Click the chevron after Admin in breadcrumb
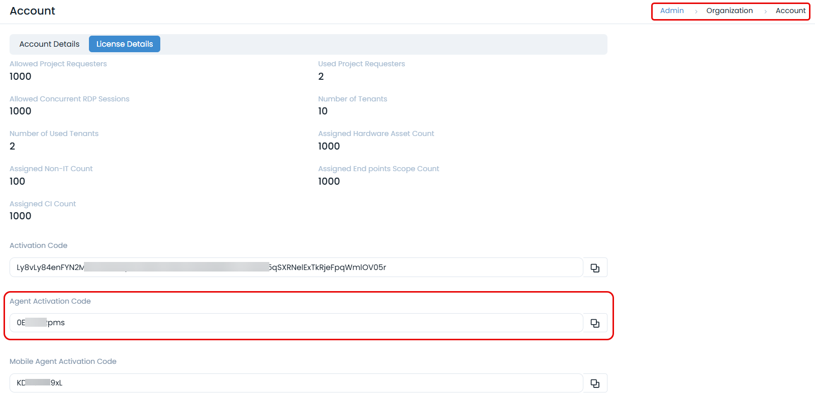The width and height of the screenshot is (815, 399). [696, 12]
